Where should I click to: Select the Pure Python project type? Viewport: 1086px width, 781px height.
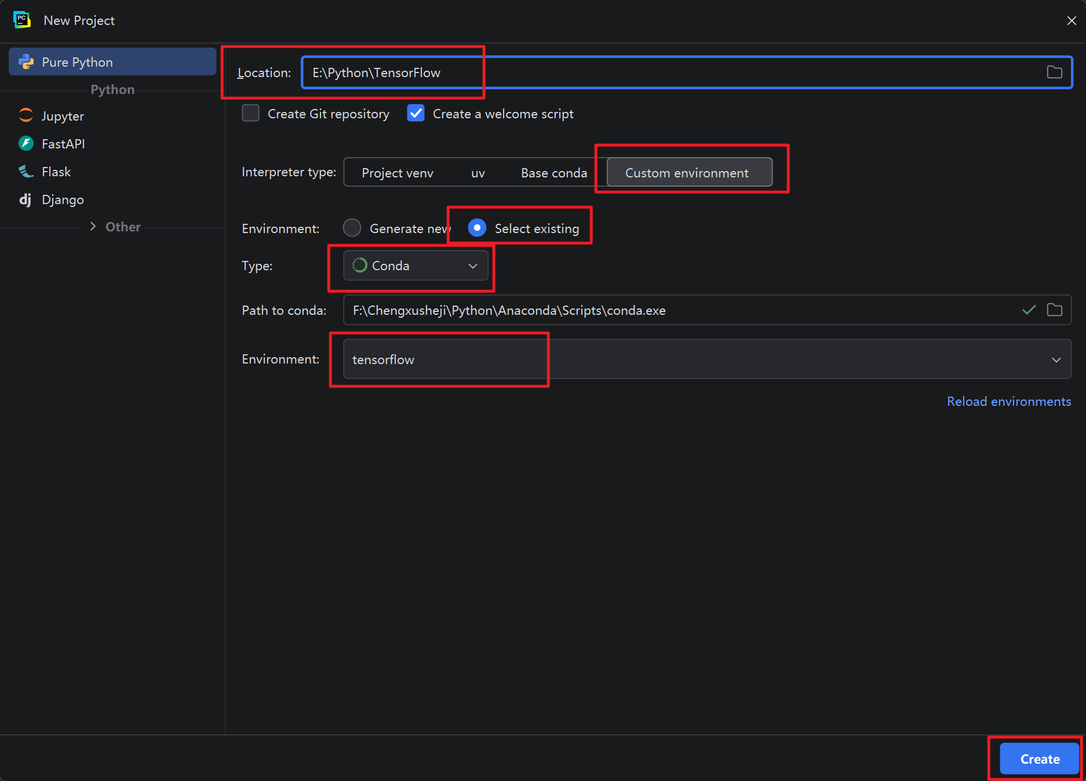pos(112,62)
